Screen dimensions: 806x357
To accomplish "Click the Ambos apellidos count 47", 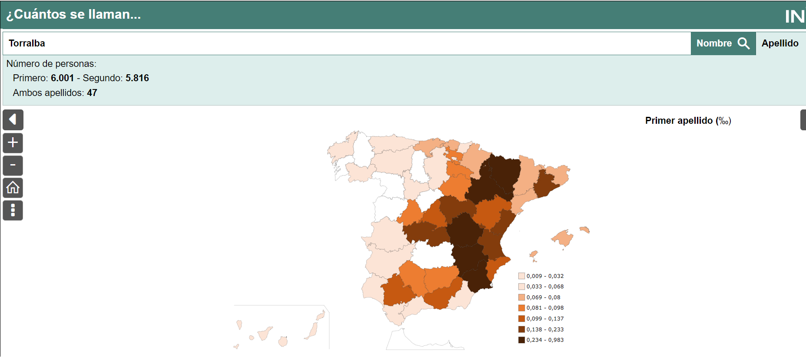I will [x=92, y=93].
